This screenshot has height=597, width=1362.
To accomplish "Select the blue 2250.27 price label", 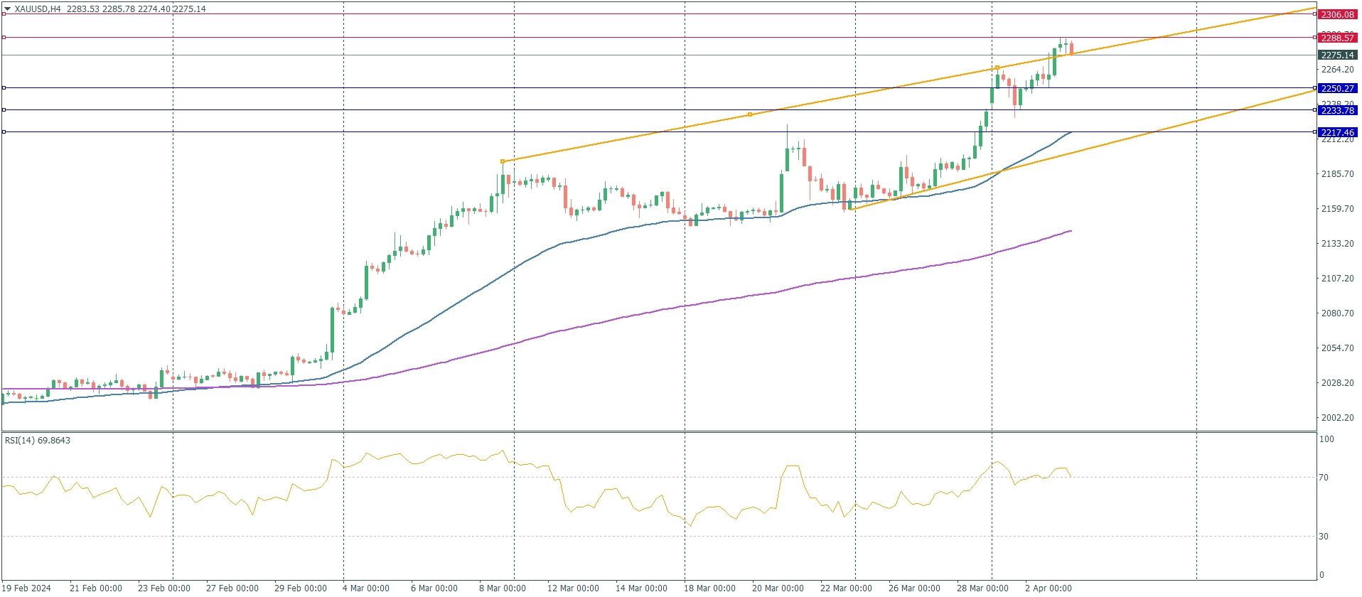I will pyautogui.click(x=1337, y=88).
